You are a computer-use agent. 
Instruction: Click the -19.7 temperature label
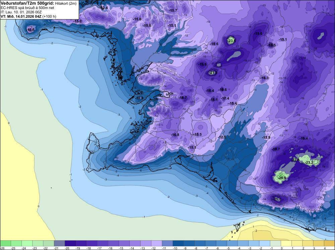(x=276, y=149)
